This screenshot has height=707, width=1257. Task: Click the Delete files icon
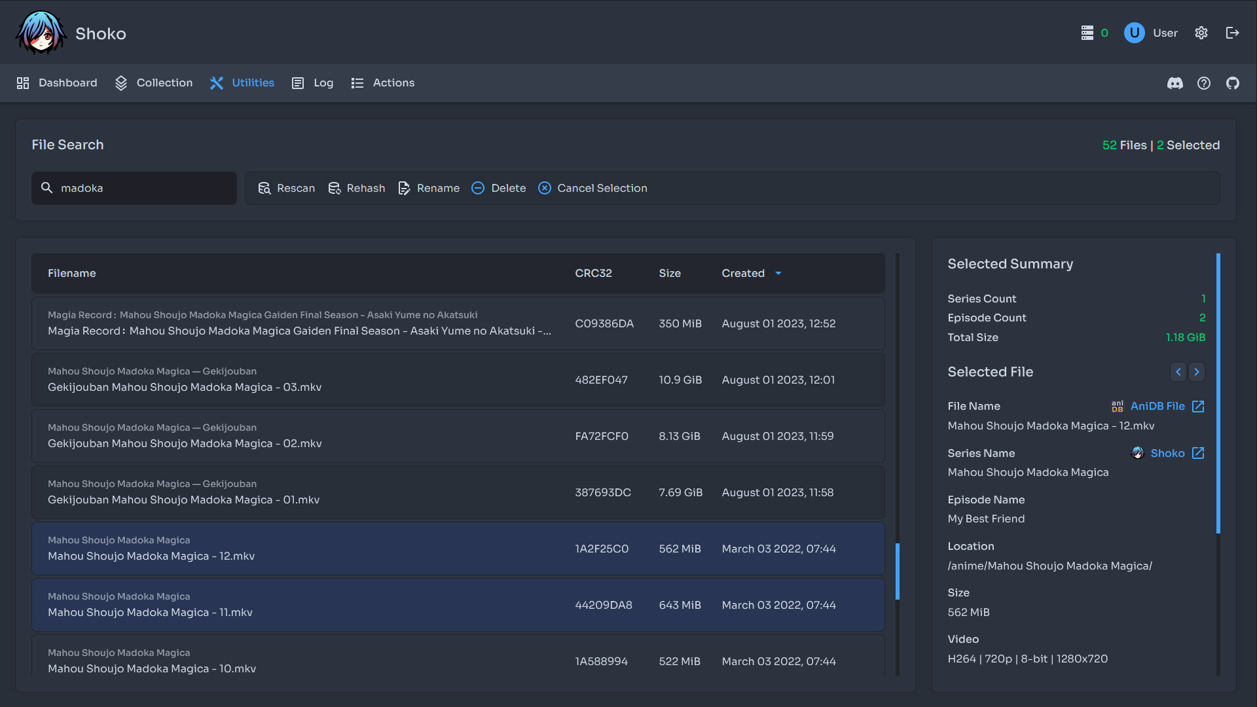coord(479,188)
